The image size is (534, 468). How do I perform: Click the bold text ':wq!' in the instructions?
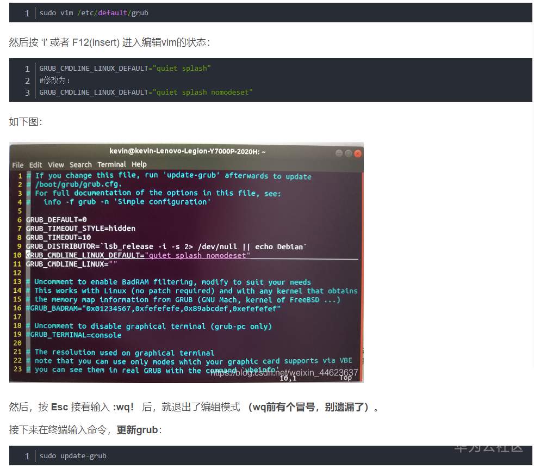[x=123, y=407]
